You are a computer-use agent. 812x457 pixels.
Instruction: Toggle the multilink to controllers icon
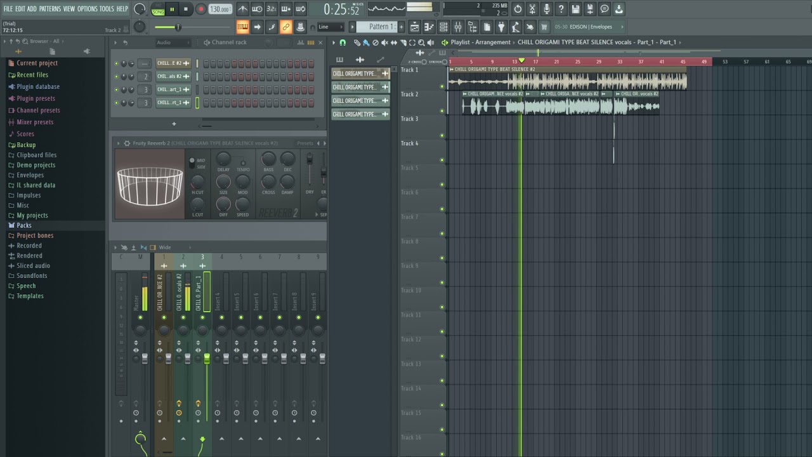(x=301, y=27)
